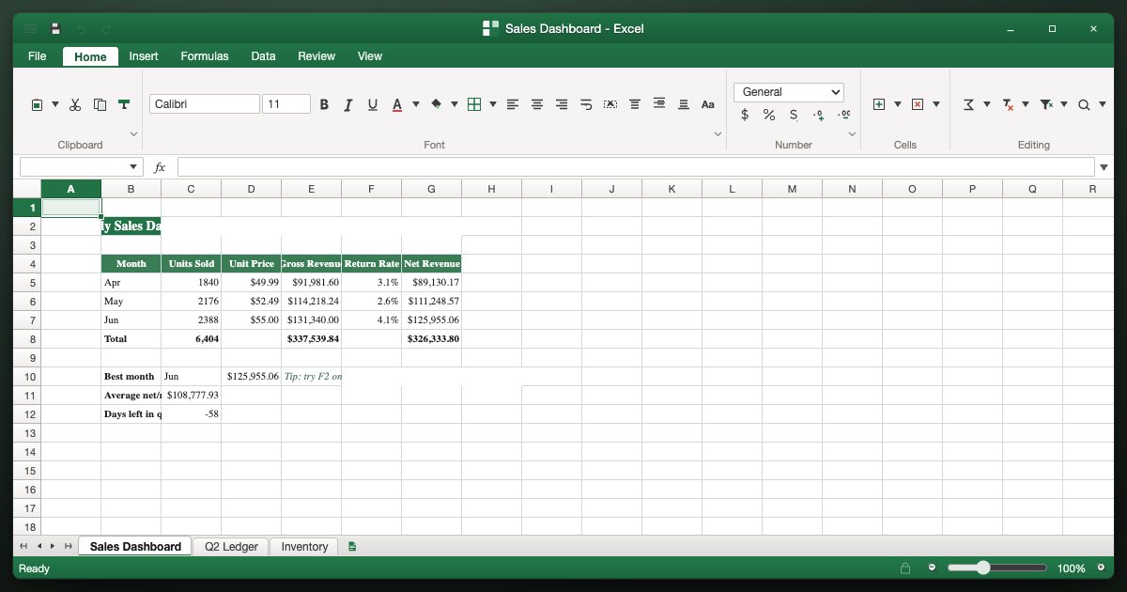Align text left
Image resolution: width=1127 pixels, height=592 pixels.
513,104
